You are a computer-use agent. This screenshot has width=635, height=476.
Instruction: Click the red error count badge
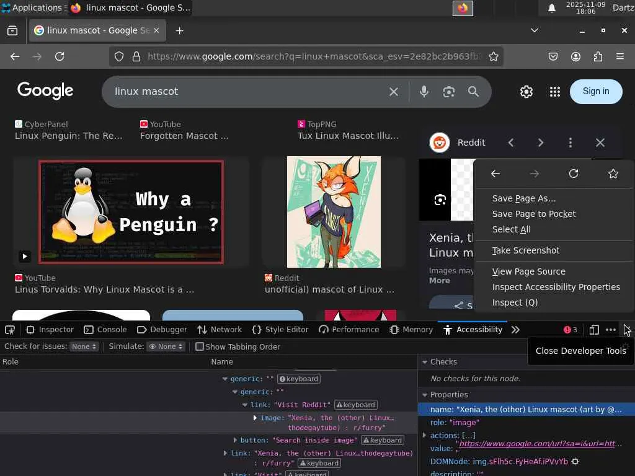pyautogui.click(x=571, y=330)
